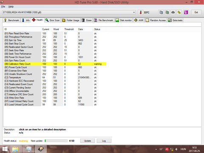Open the Erase tab

click(x=87, y=20)
